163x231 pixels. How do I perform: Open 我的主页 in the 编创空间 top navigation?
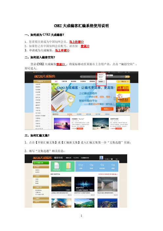point(68,158)
